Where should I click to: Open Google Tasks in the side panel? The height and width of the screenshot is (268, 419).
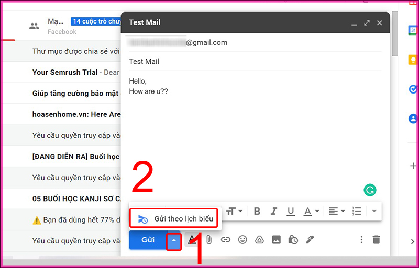click(x=413, y=89)
